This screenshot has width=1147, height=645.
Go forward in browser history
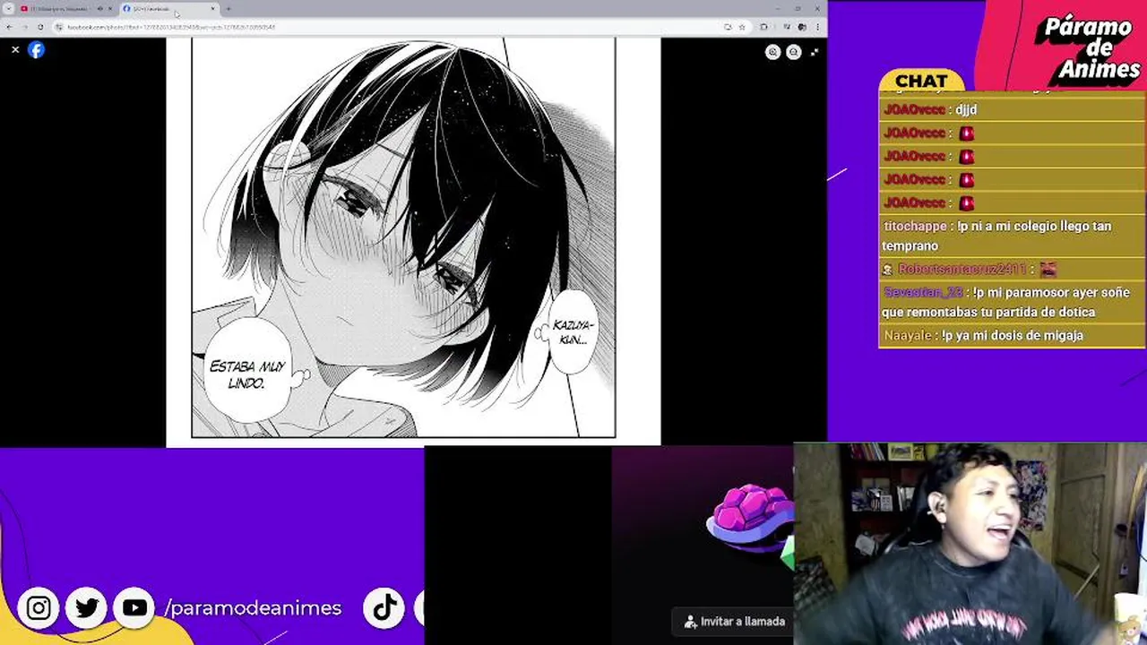pyautogui.click(x=24, y=27)
